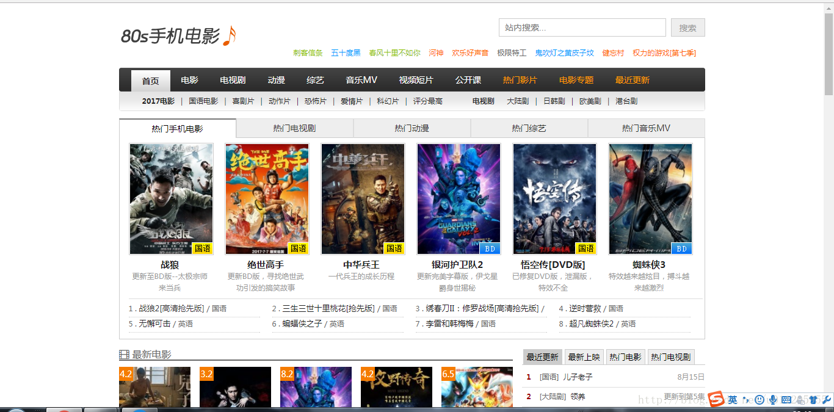
Task: Open the 电视剧 navigation menu
Action: point(233,80)
